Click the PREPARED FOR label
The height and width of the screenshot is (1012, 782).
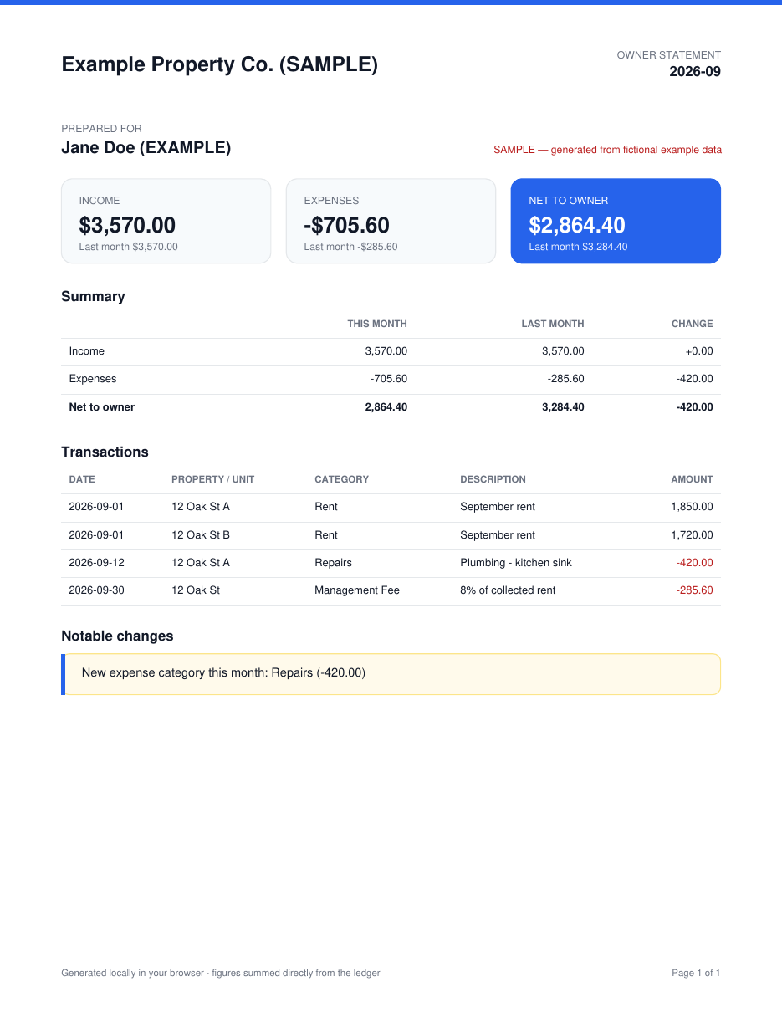(101, 129)
